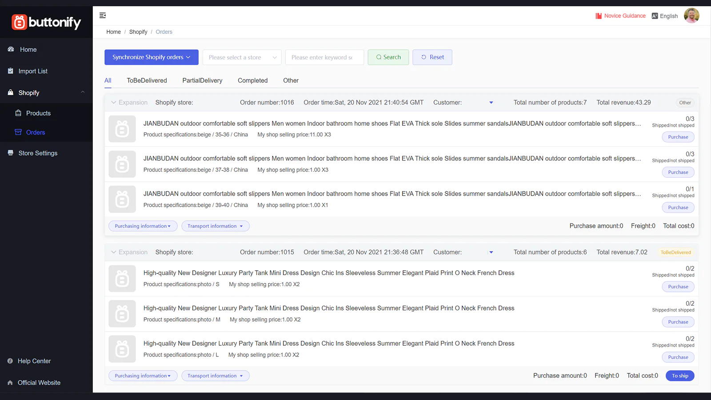This screenshot has height=400, width=711.
Task: Click the Search button
Action: tap(388, 57)
